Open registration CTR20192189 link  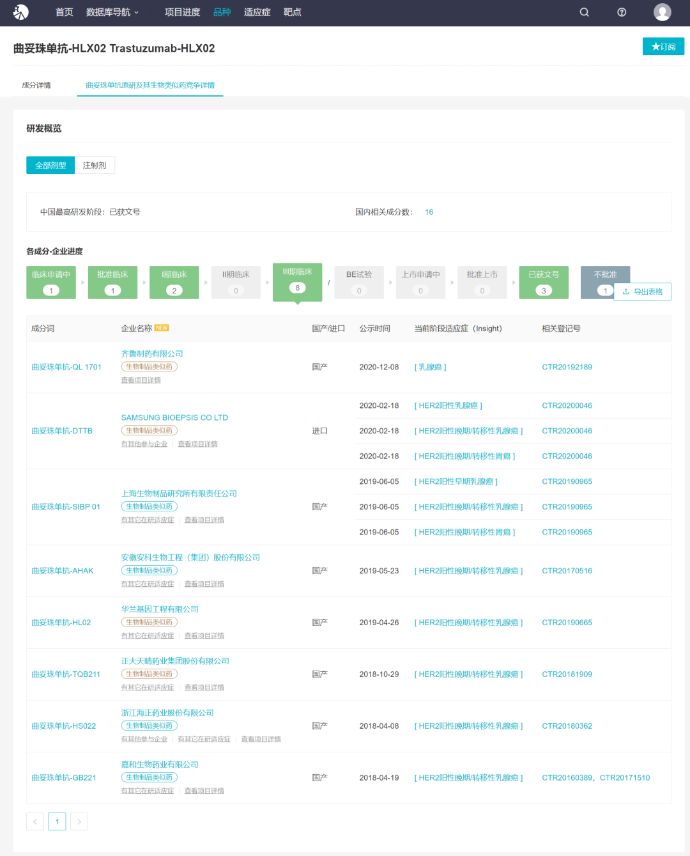[x=567, y=367]
